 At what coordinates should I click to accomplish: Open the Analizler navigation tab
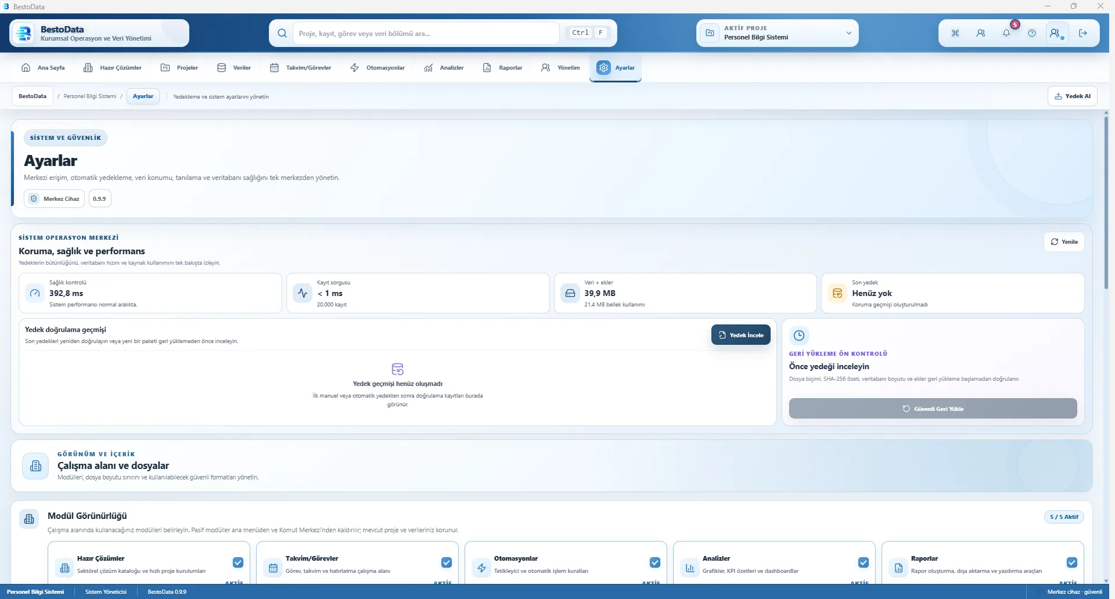[444, 68]
